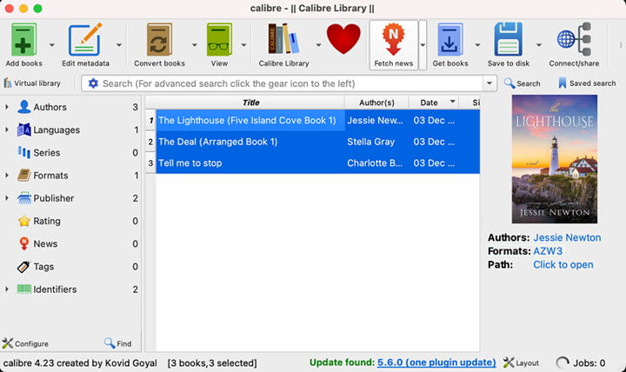Sort by the Author(s) column header

[376, 103]
